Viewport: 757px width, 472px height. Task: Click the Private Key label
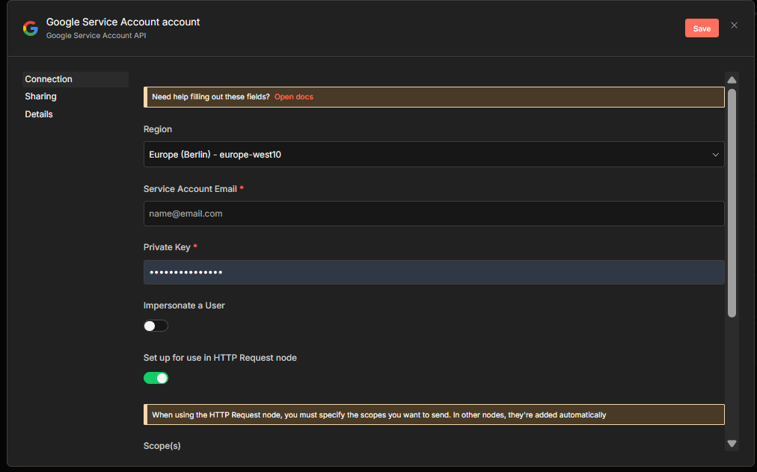pyautogui.click(x=167, y=247)
